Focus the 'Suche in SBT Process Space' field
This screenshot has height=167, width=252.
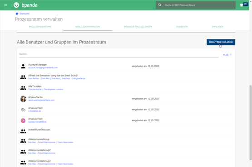click(x=196, y=5)
